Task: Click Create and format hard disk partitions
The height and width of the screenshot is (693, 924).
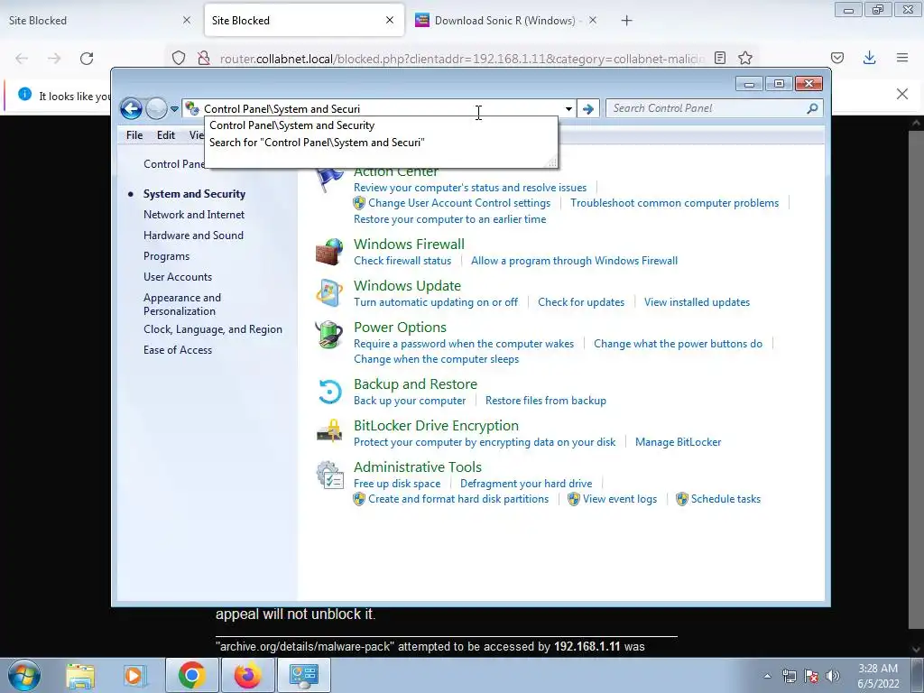Action: [458, 499]
